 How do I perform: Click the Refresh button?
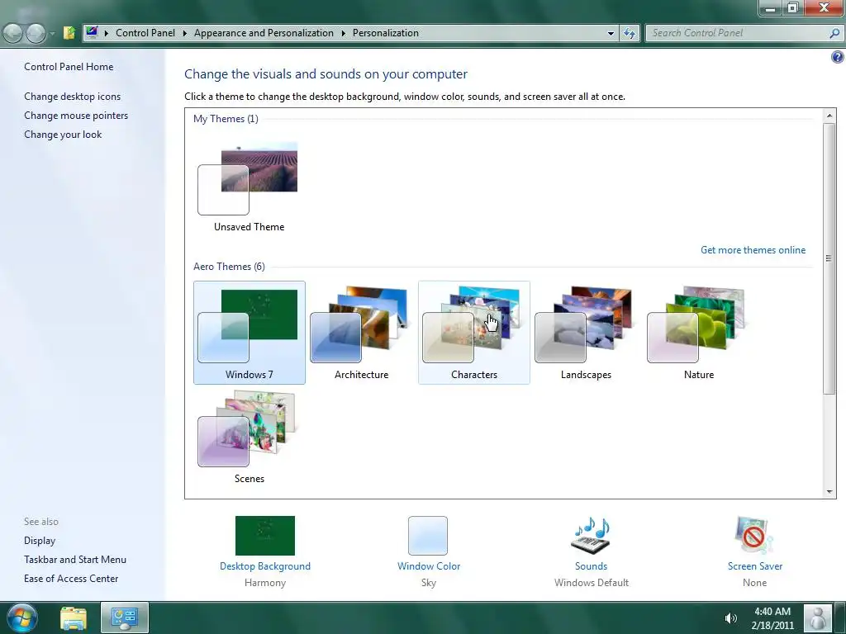pos(629,33)
